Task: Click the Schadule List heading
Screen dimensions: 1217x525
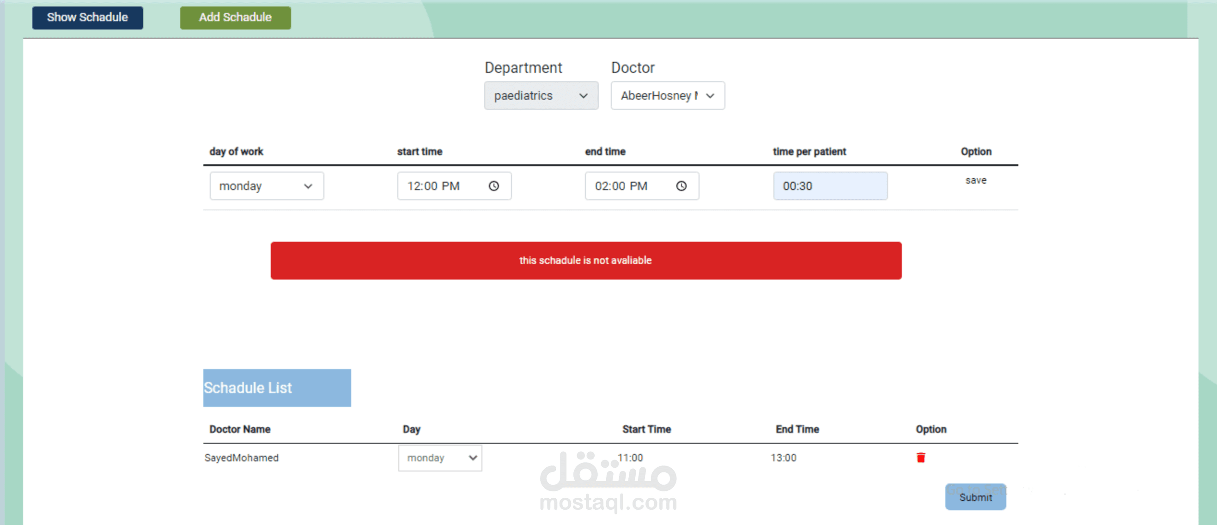Action: (276, 387)
